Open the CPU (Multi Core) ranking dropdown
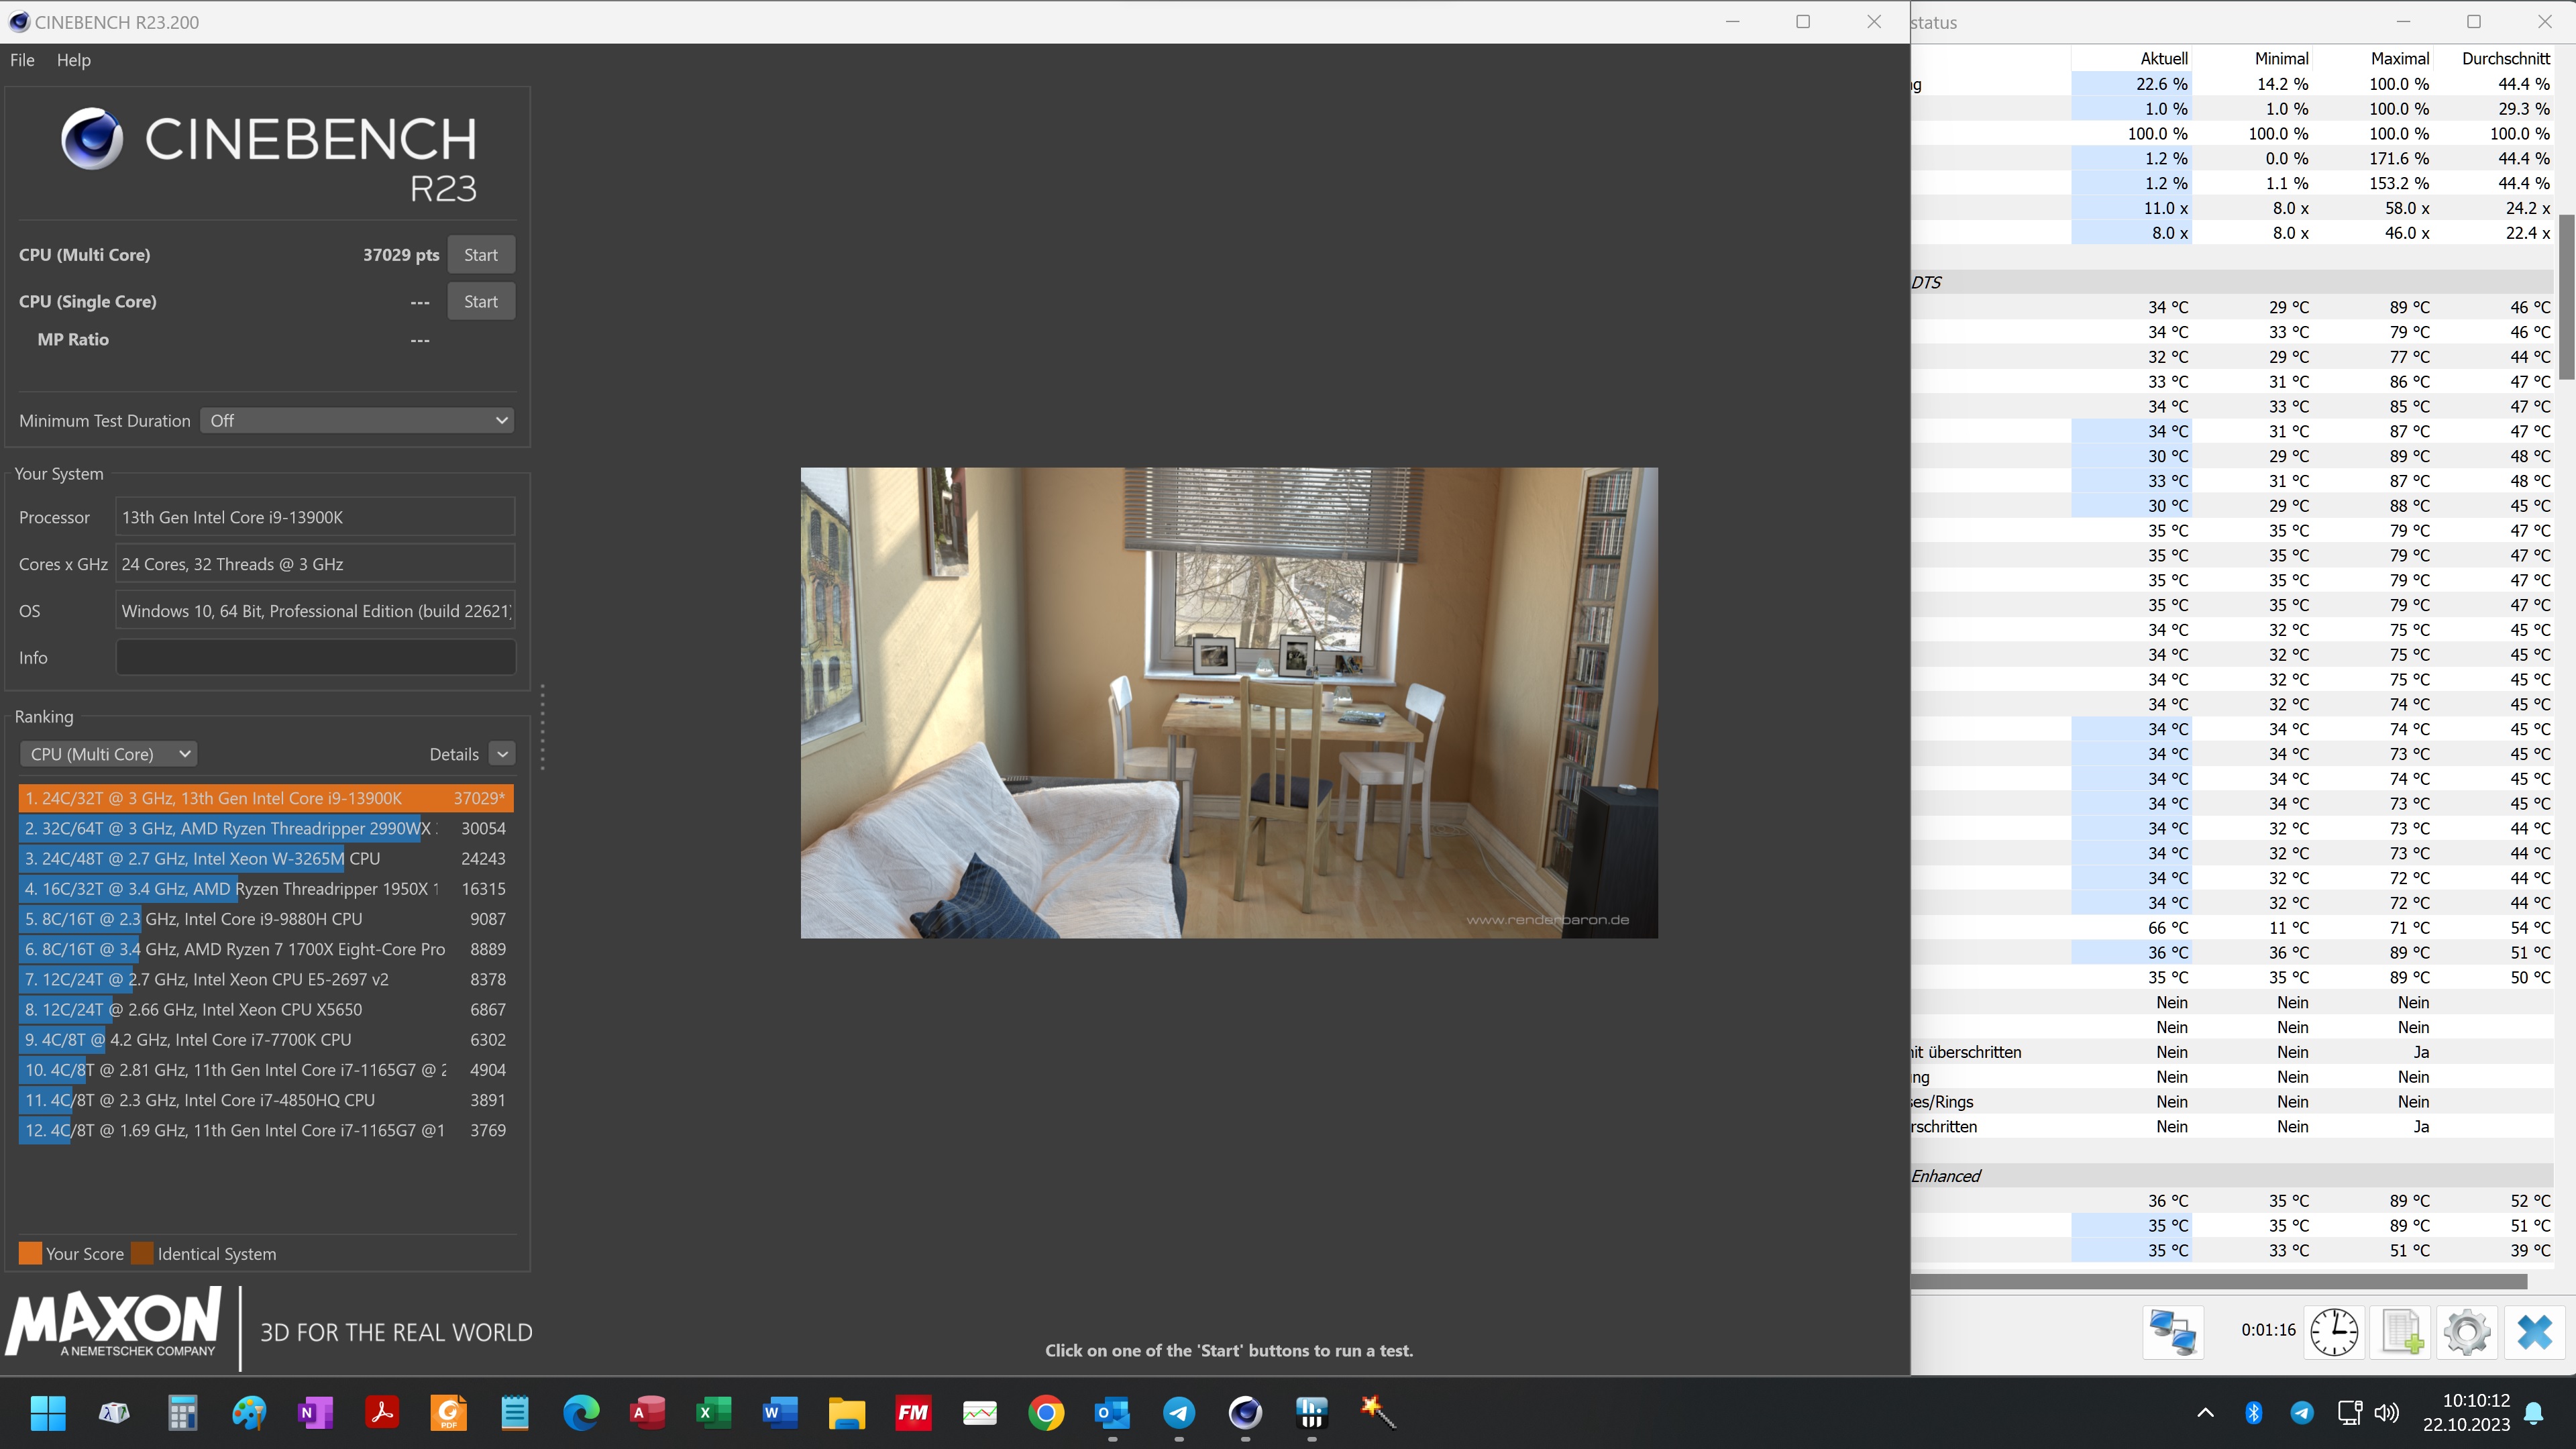The width and height of the screenshot is (2576, 1449). point(108,754)
